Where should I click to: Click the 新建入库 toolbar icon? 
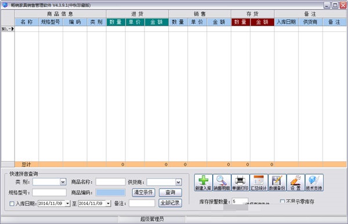point(204,183)
